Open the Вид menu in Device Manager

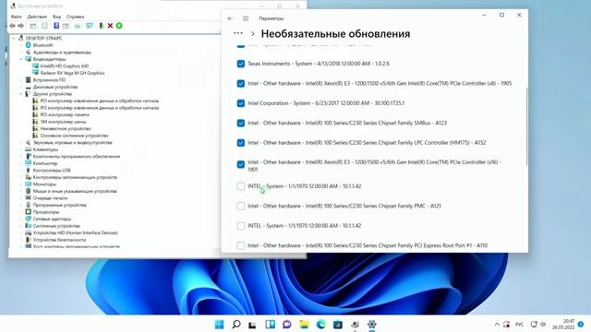point(56,17)
